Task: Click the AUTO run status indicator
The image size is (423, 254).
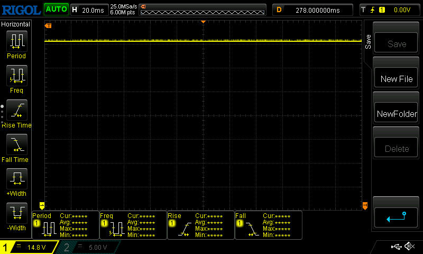Action: tap(56, 9)
